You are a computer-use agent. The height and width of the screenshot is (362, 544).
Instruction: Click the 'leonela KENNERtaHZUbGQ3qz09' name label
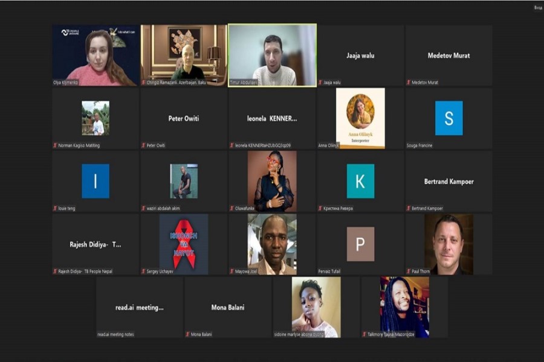263,145
